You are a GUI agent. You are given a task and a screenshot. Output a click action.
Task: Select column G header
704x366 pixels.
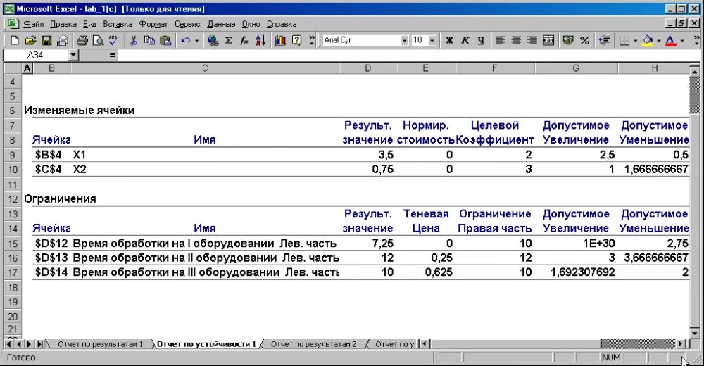coord(576,68)
